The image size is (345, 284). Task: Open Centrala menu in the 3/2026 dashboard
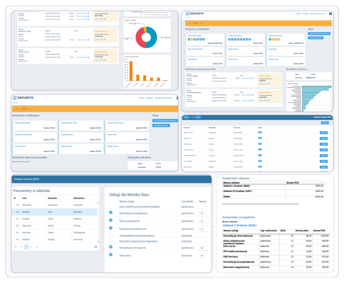tap(298, 14)
